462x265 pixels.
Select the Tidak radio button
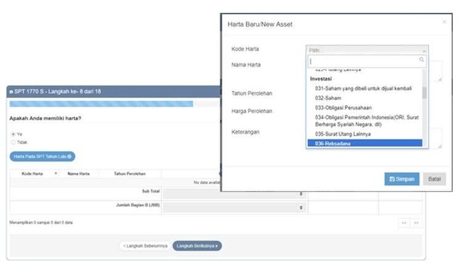click(x=14, y=142)
